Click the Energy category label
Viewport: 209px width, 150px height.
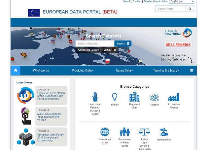(x=115, y=105)
